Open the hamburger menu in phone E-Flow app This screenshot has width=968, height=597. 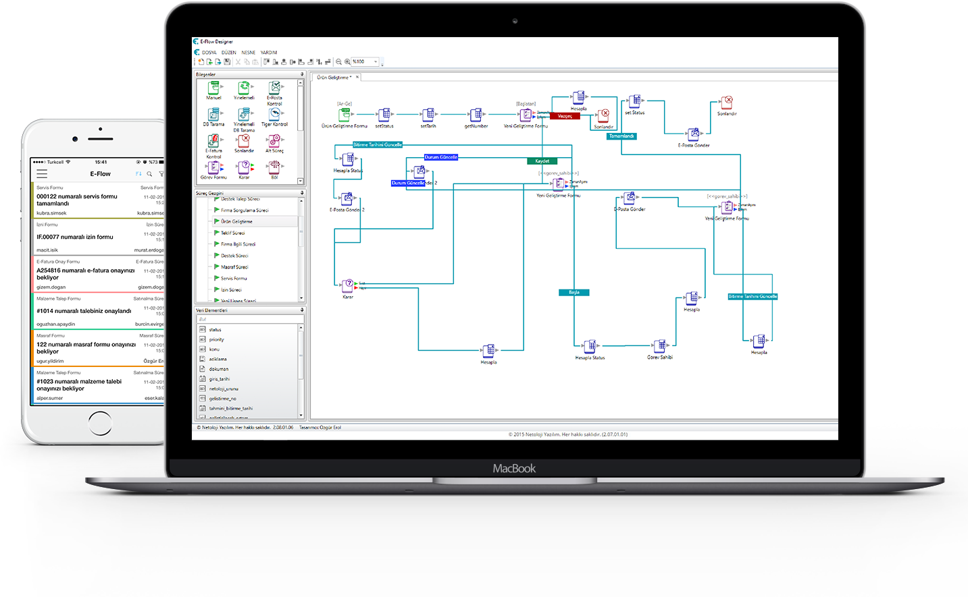[42, 173]
